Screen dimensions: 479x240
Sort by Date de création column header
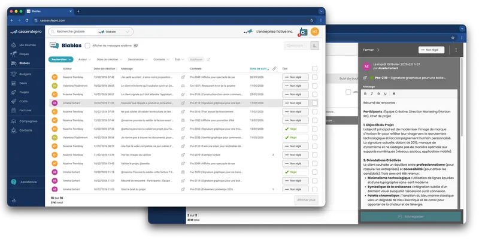tap(105, 69)
